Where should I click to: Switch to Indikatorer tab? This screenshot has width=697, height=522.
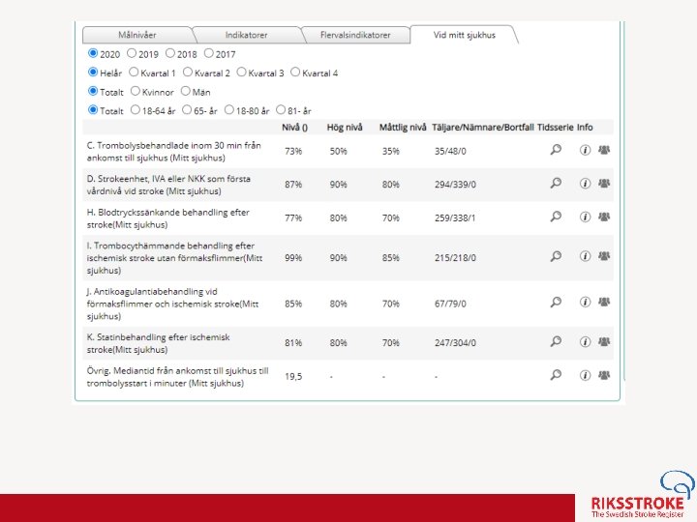pyautogui.click(x=246, y=35)
